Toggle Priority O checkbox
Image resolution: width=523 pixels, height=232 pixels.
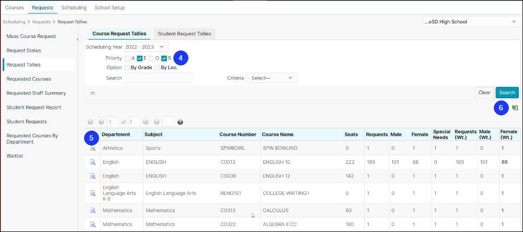coord(152,58)
